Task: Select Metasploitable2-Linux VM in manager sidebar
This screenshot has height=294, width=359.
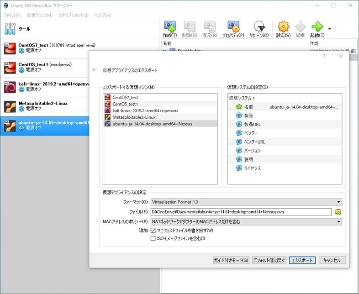Action: tap(45, 106)
